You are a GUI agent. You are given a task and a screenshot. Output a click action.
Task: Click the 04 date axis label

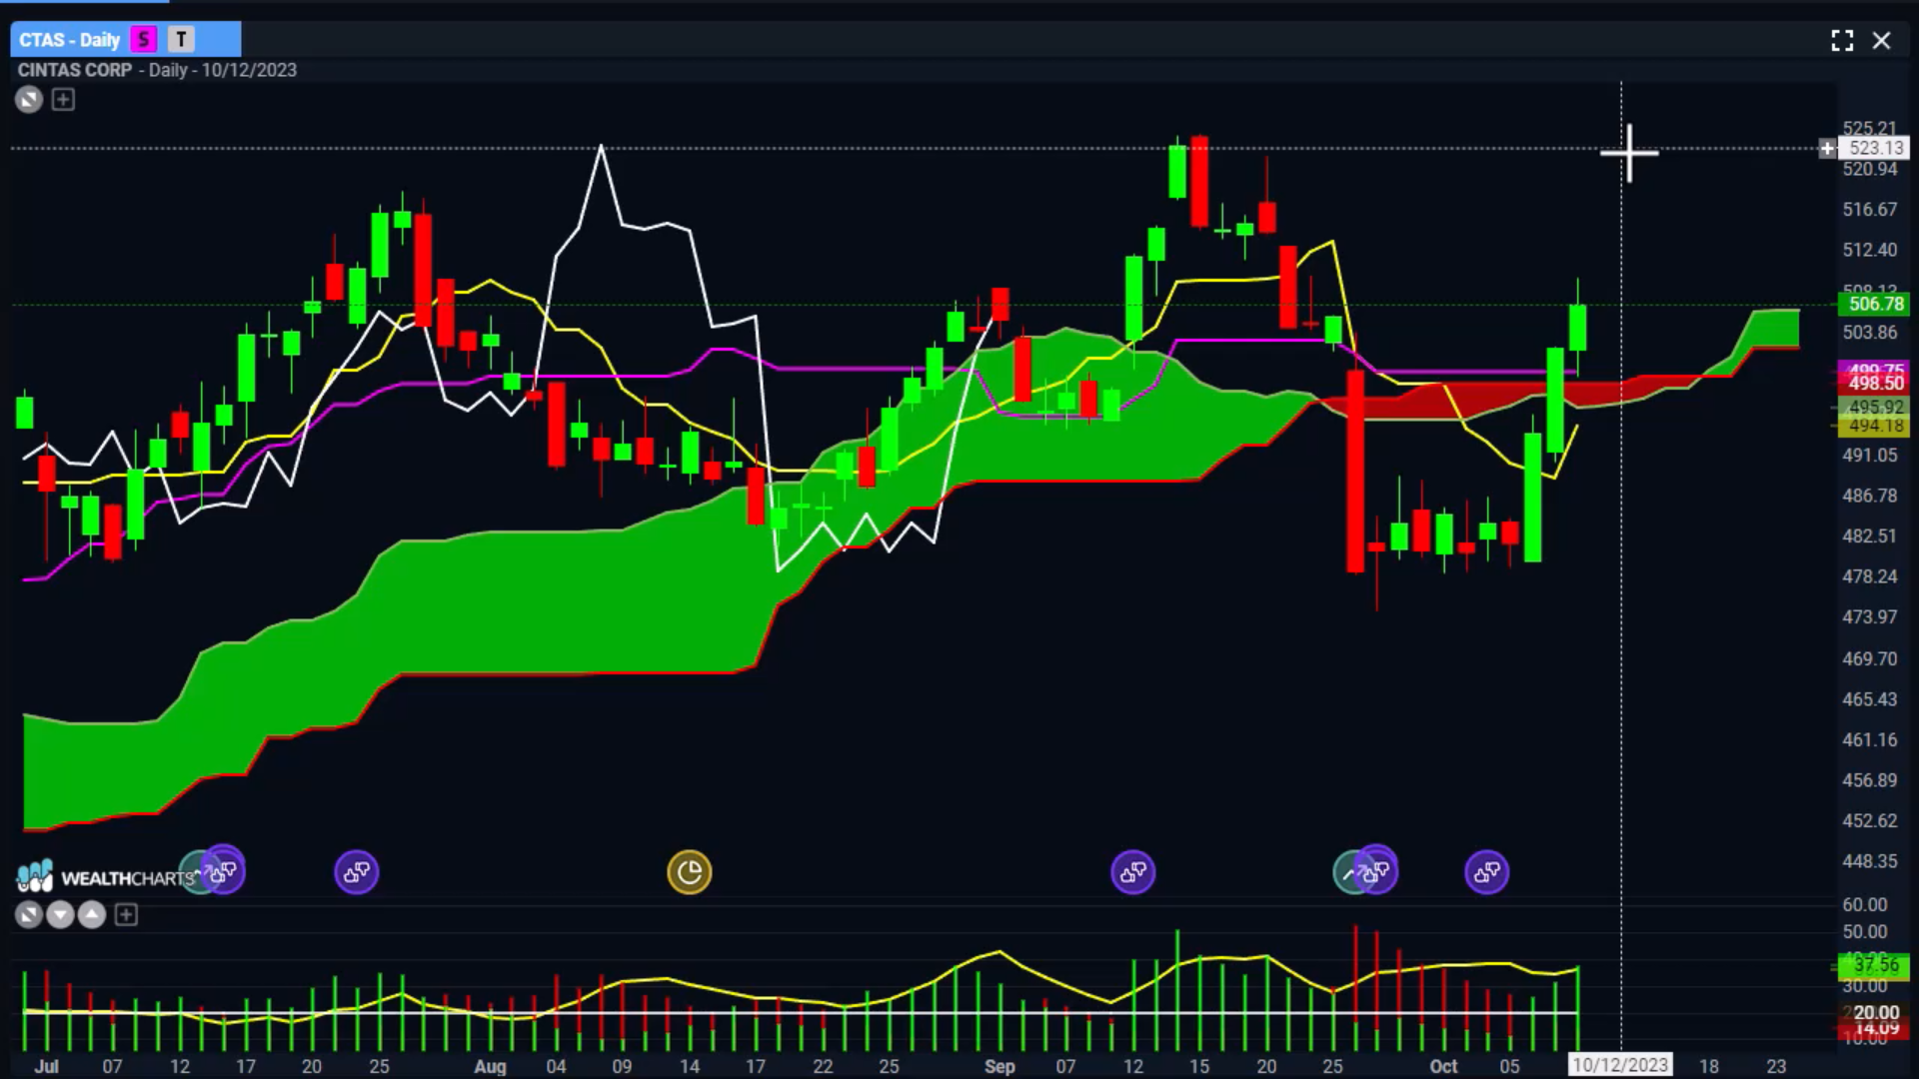click(x=556, y=1066)
